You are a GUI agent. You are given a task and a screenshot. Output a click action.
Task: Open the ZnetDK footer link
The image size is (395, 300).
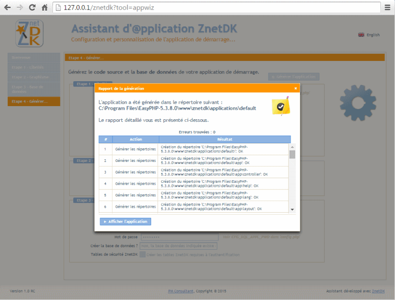click(378, 291)
